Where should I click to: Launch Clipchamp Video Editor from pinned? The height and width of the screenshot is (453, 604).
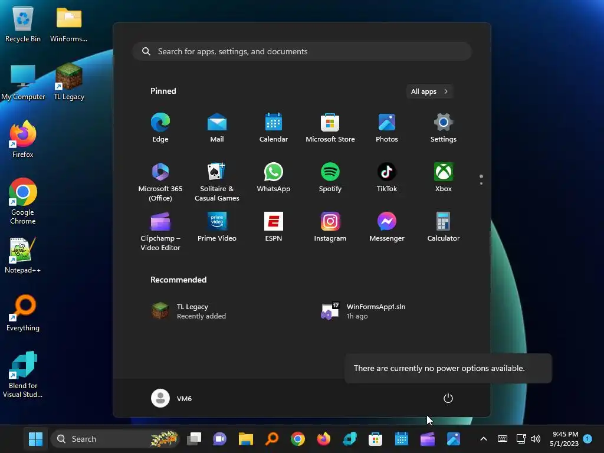pyautogui.click(x=160, y=231)
